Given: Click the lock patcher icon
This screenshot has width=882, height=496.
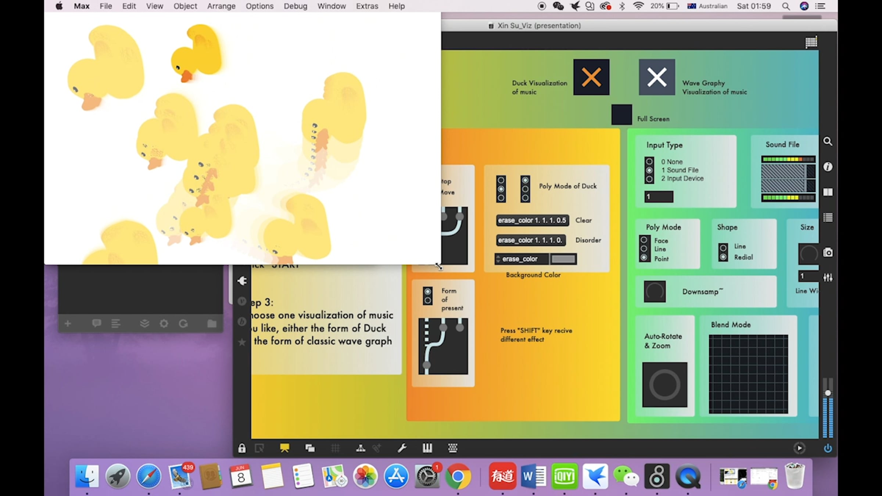Looking at the screenshot, I should pyautogui.click(x=241, y=448).
